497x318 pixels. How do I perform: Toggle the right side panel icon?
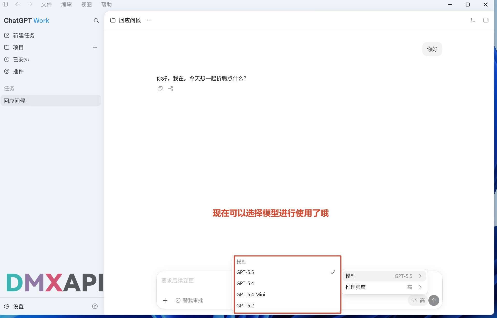(x=486, y=20)
